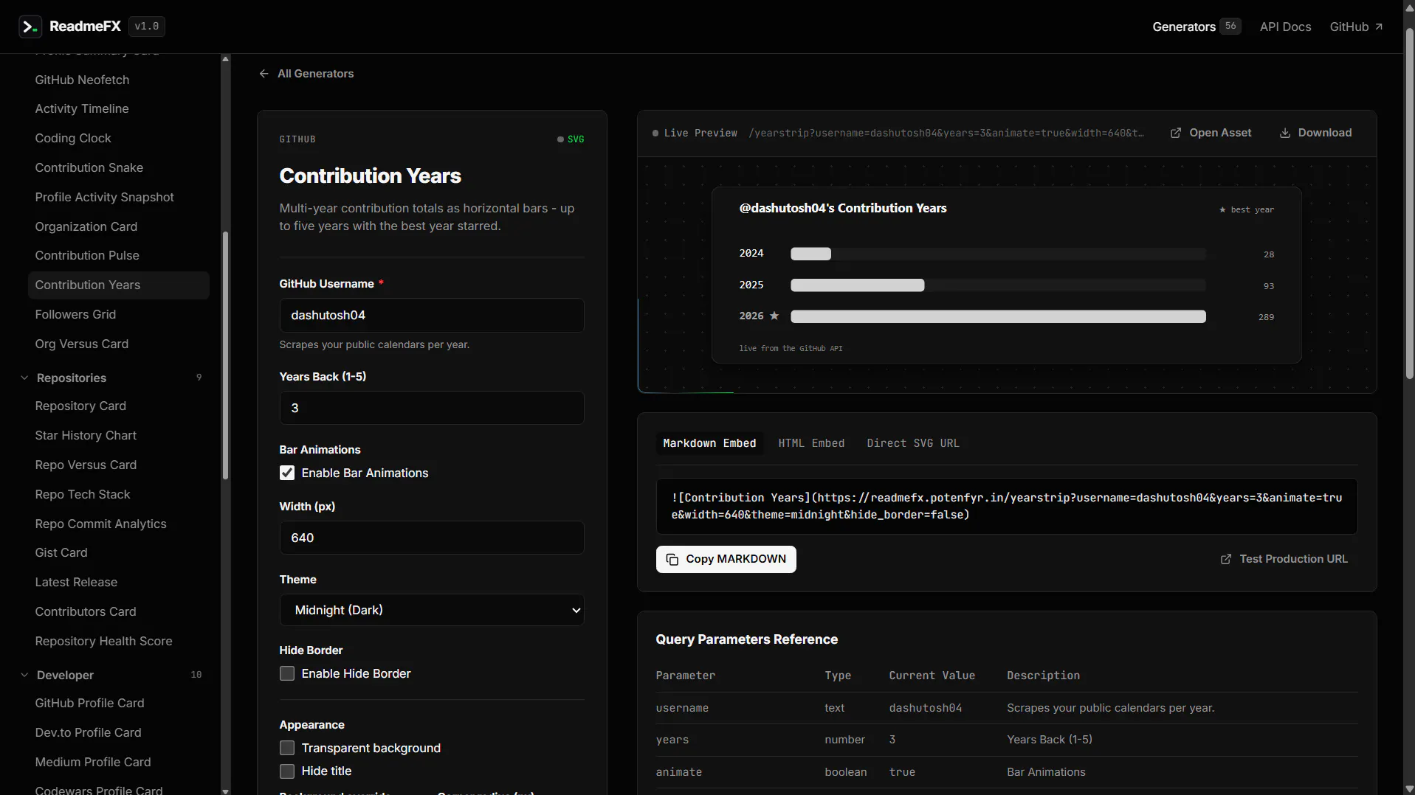Click the Download button label
This screenshot has height=795, width=1415.
pyautogui.click(x=1325, y=133)
